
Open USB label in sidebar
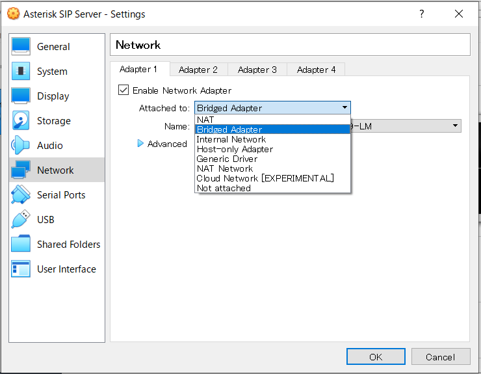[45, 220]
